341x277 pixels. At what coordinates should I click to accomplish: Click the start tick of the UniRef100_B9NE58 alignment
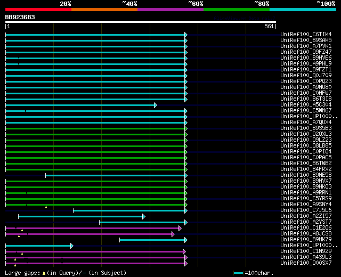click(45, 175)
